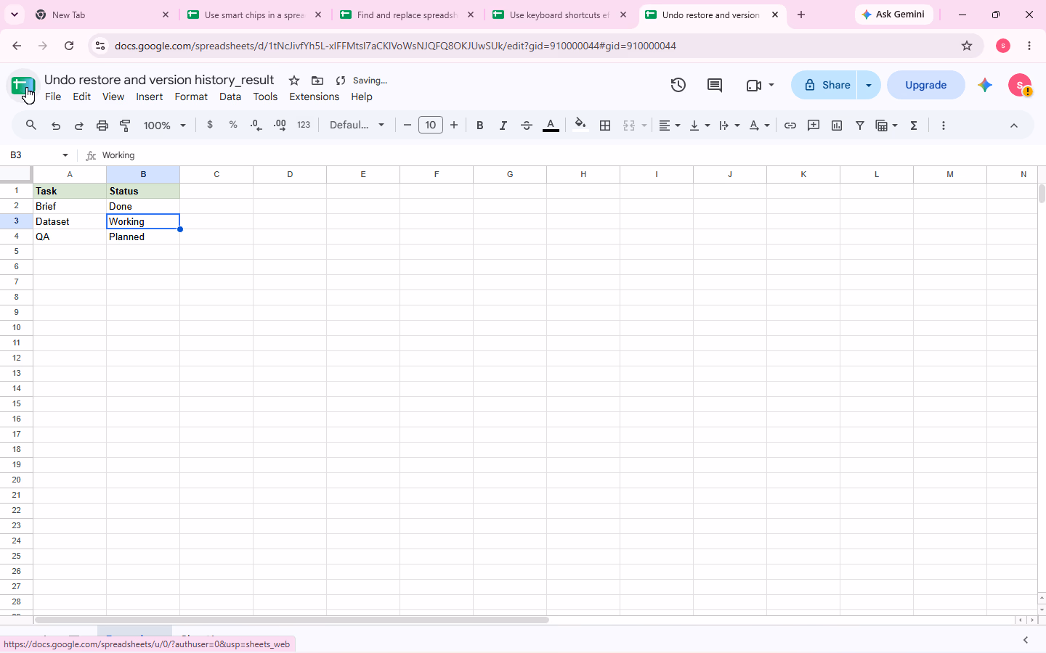Open the File menu
This screenshot has height=653, width=1046.
53,96
